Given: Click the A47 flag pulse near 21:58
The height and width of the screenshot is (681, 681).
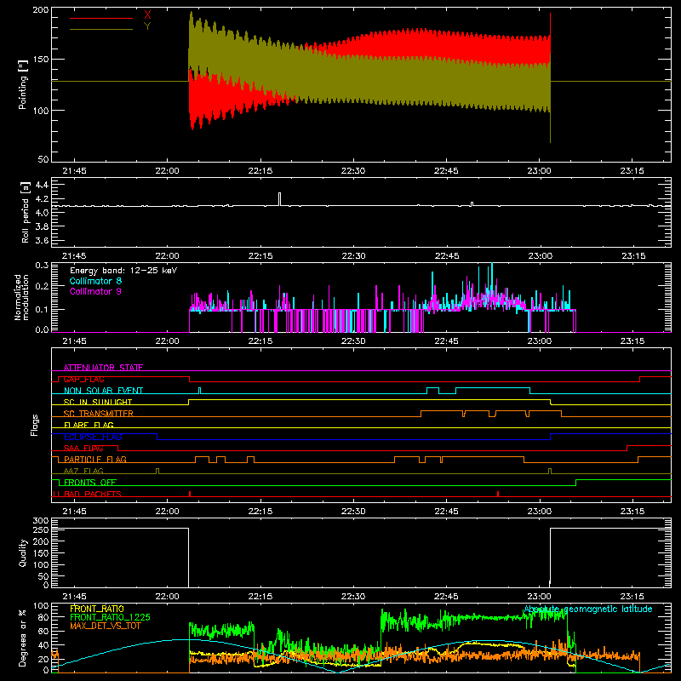Looking at the screenshot, I should [x=157, y=472].
